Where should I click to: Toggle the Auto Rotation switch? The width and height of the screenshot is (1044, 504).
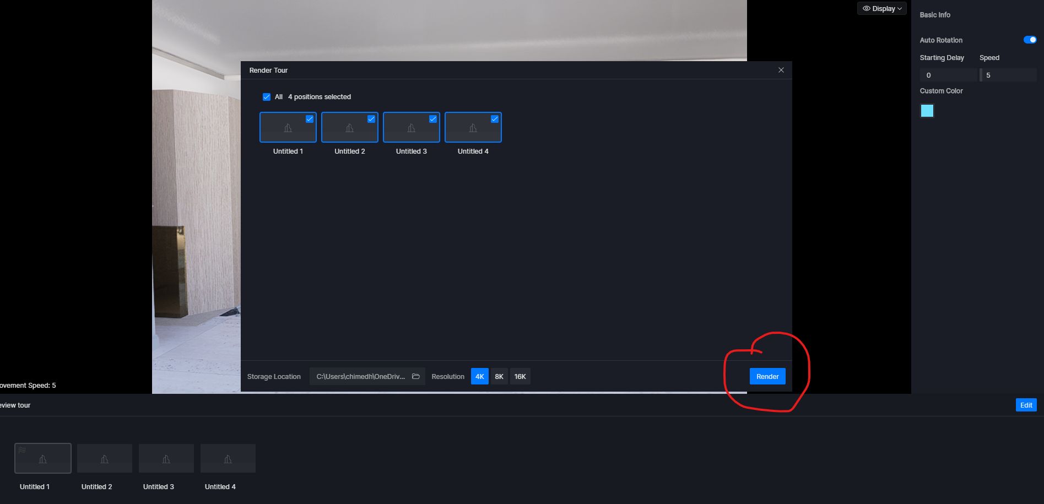point(1029,40)
